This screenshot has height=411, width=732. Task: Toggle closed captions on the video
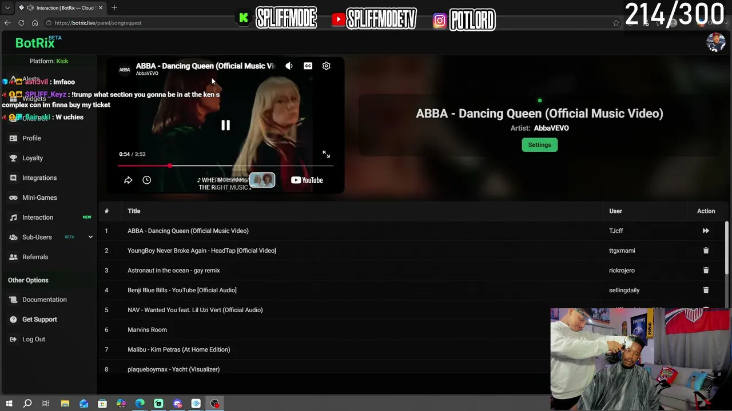click(x=308, y=66)
